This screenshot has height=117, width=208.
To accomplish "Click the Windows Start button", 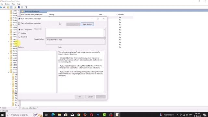I will (2, 115).
